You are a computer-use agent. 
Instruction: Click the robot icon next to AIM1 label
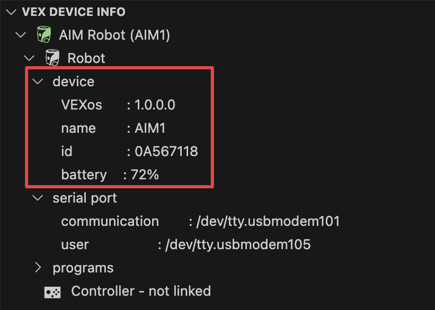[43, 34]
